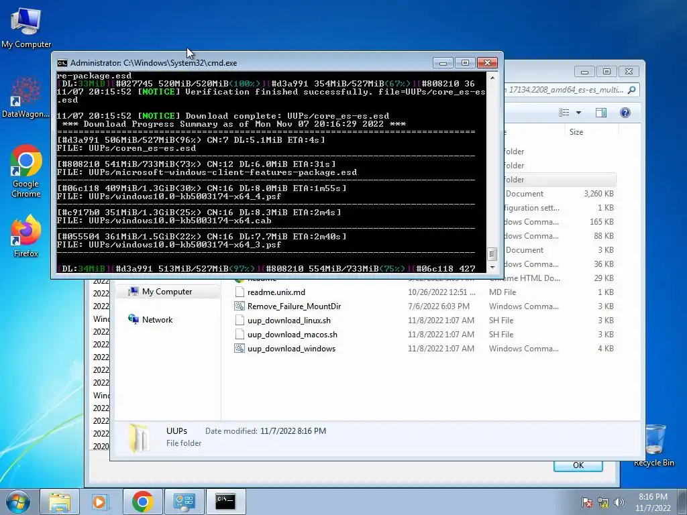Click the 88 KB size cell
This screenshot has width=687, height=515.
603,235
